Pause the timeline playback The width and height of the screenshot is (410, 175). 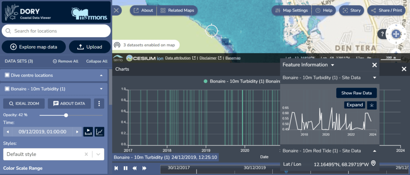126,168
